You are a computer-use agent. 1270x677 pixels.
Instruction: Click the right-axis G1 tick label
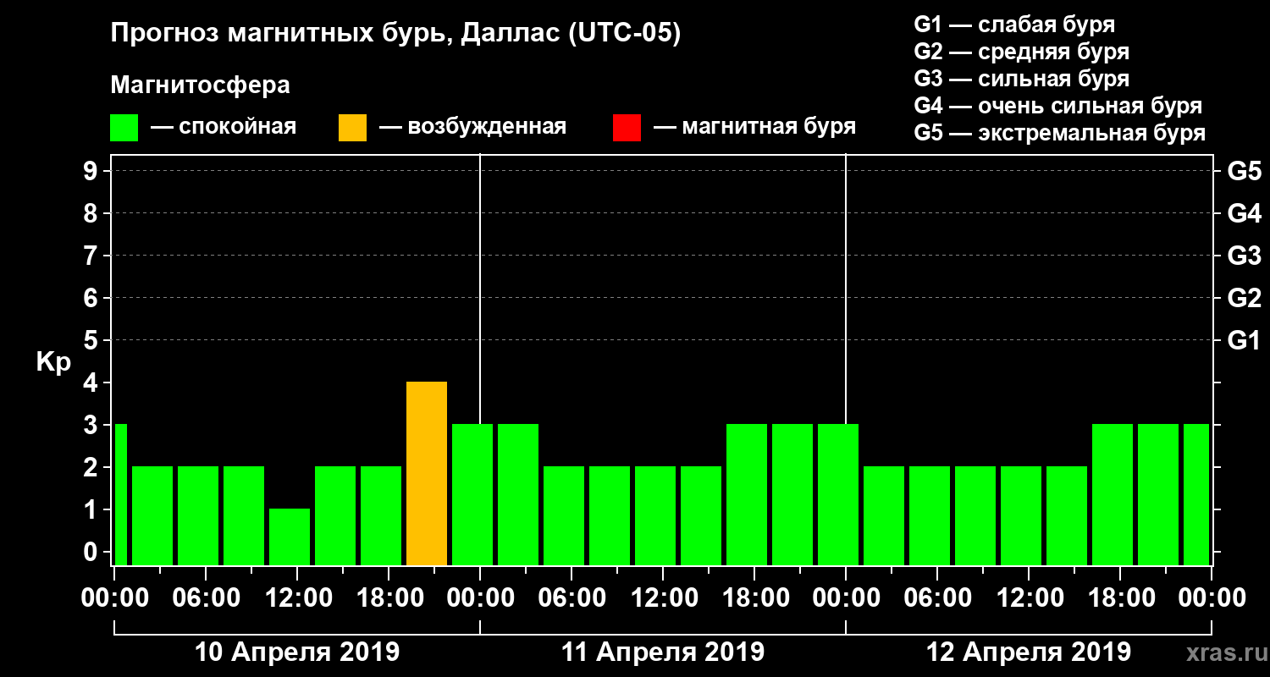coord(1244,340)
